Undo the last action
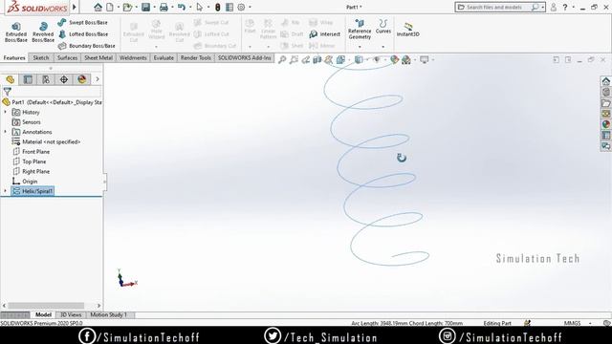This screenshot has height=344, width=612. (182, 7)
